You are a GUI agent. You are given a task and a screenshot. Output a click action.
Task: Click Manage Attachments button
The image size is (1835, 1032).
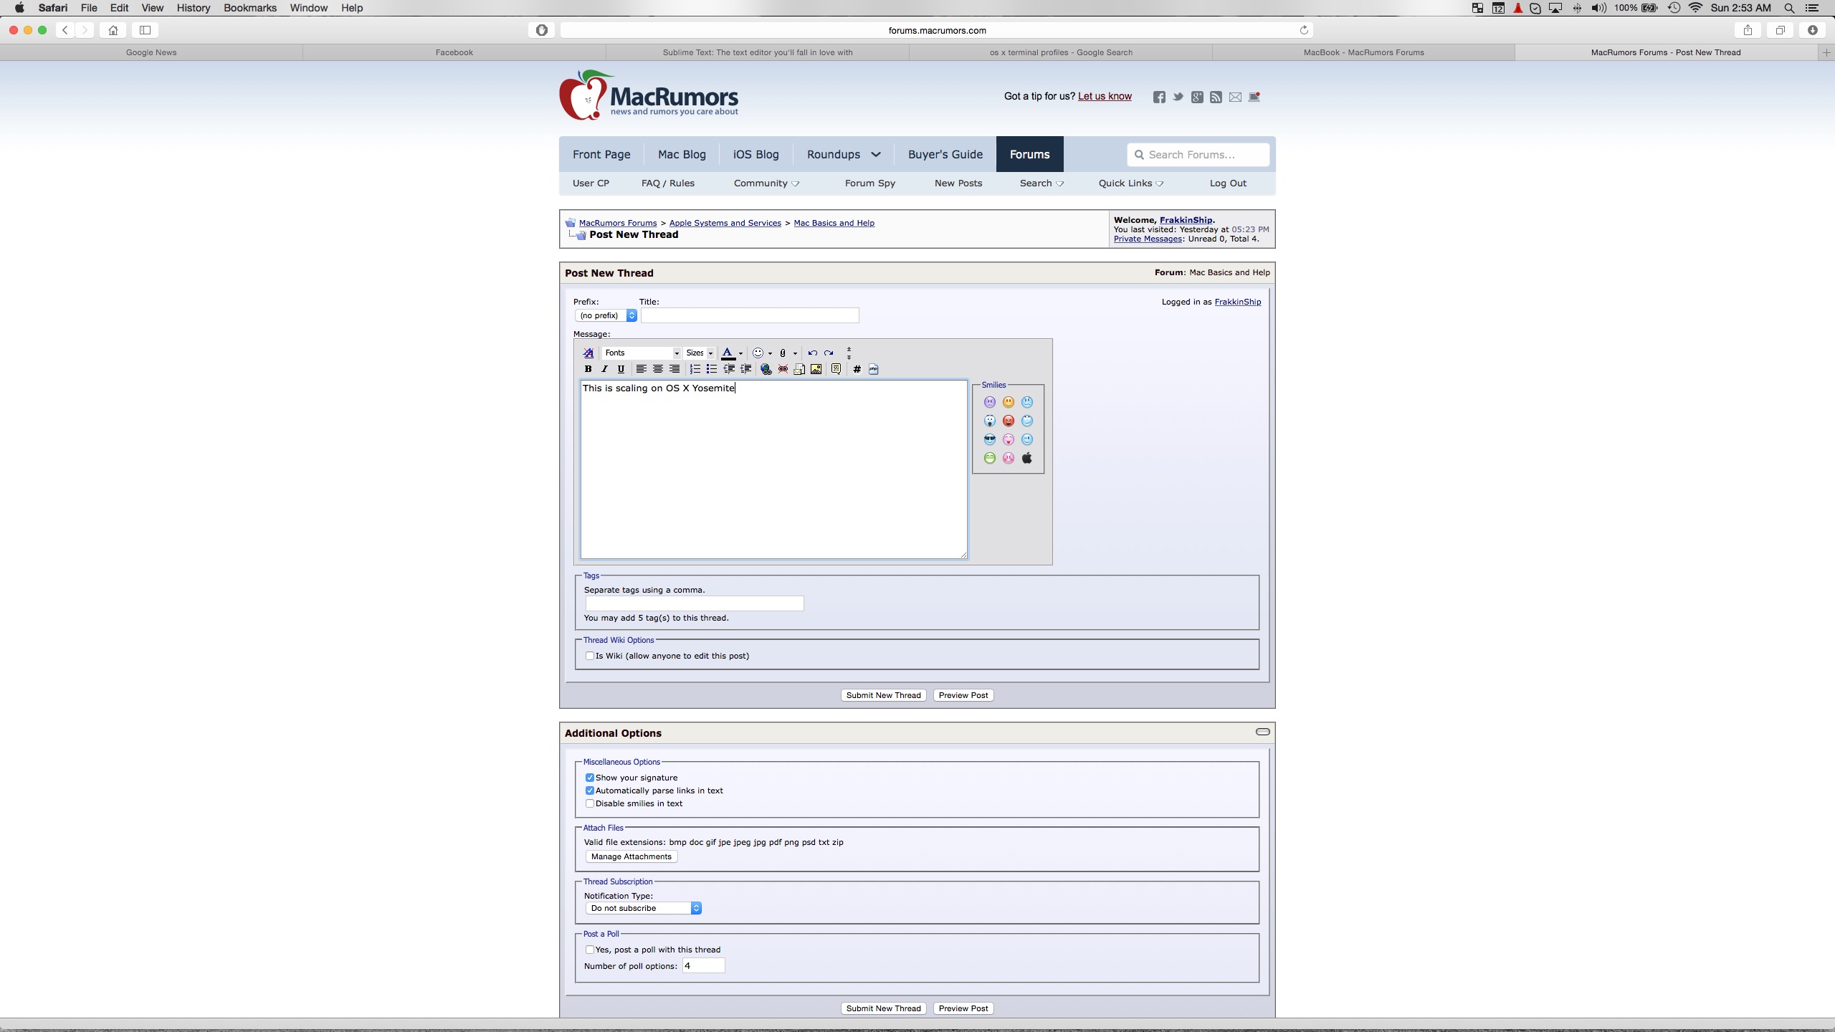pyautogui.click(x=631, y=856)
